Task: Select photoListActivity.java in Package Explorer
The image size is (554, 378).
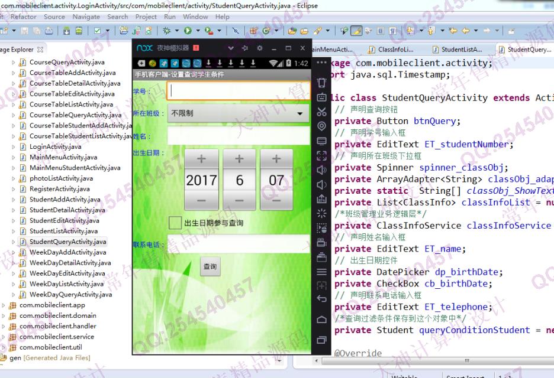Action: point(61,178)
